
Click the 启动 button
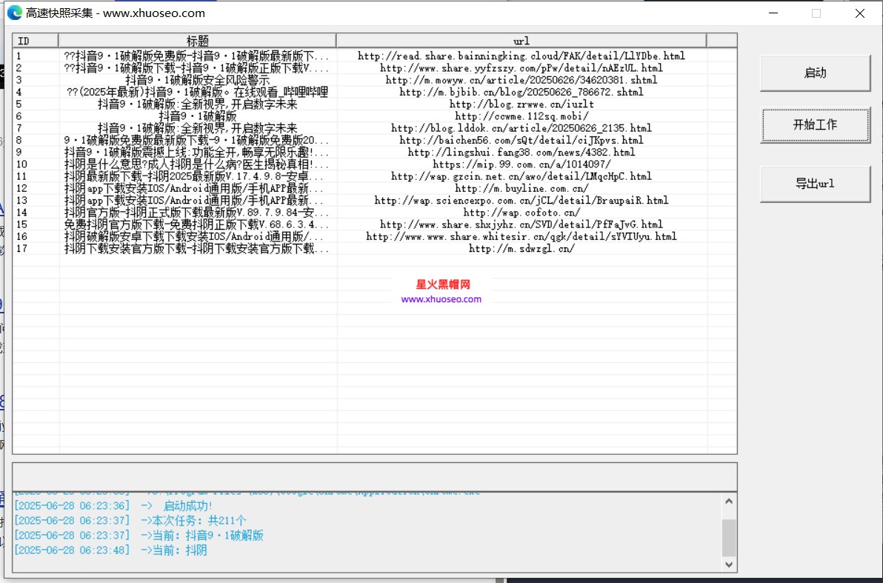point(815,73)
